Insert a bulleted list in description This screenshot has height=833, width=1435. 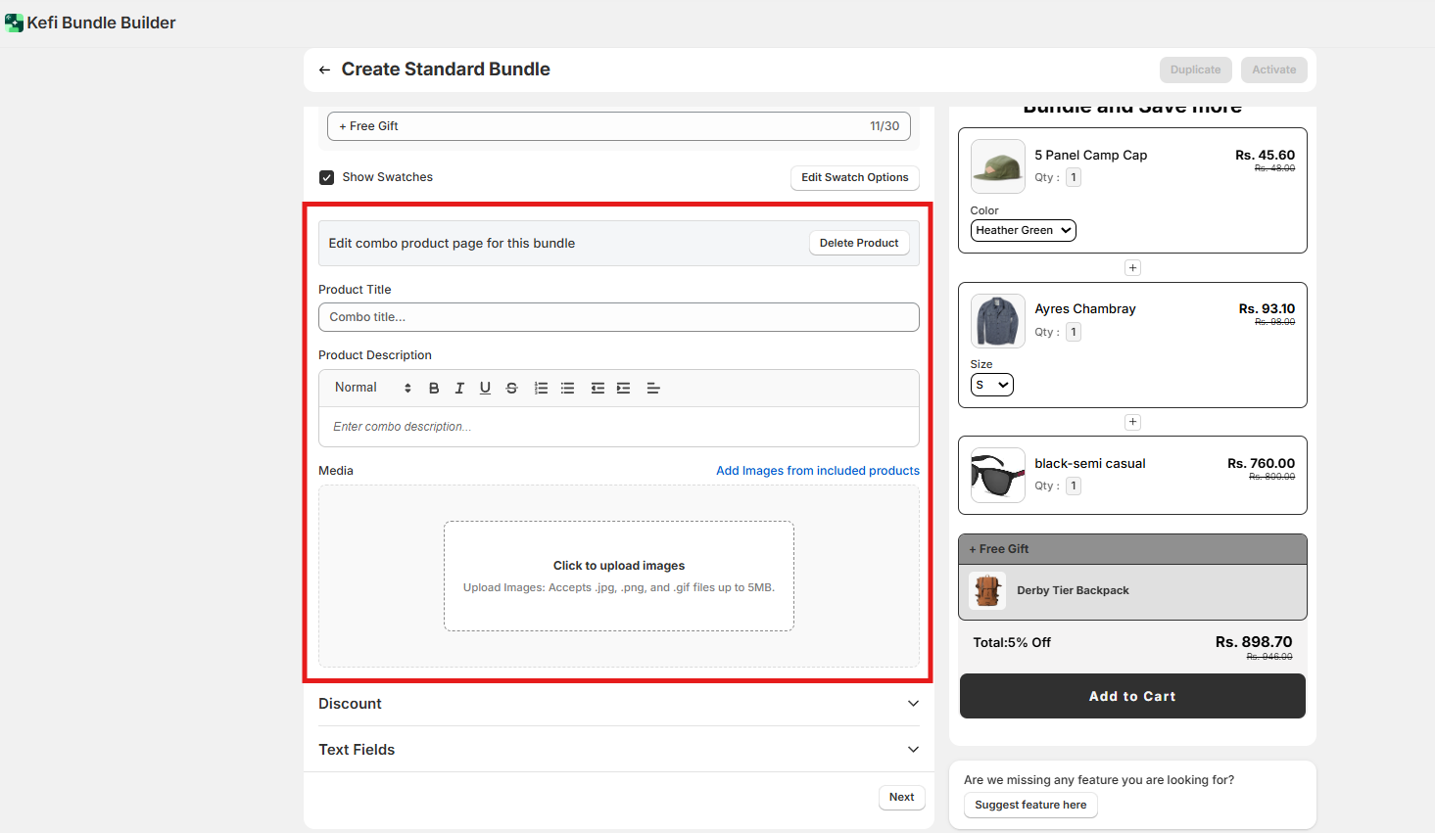tap(567, 389)
